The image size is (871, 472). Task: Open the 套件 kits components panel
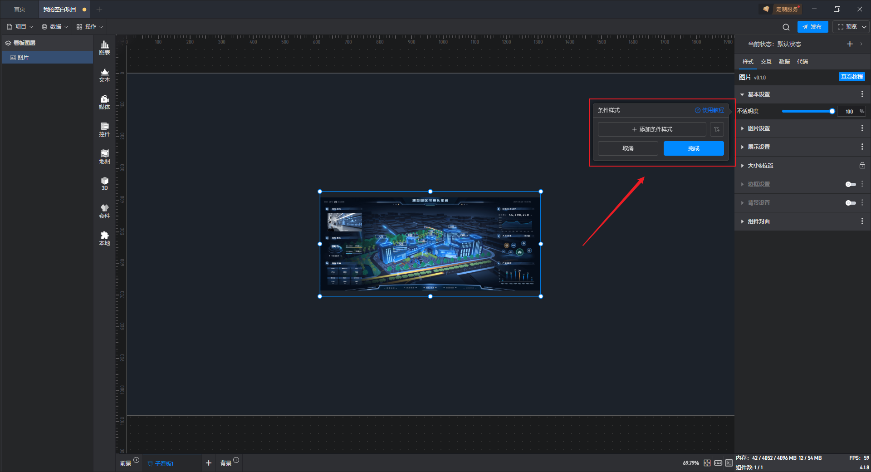[x=104, y=211]
